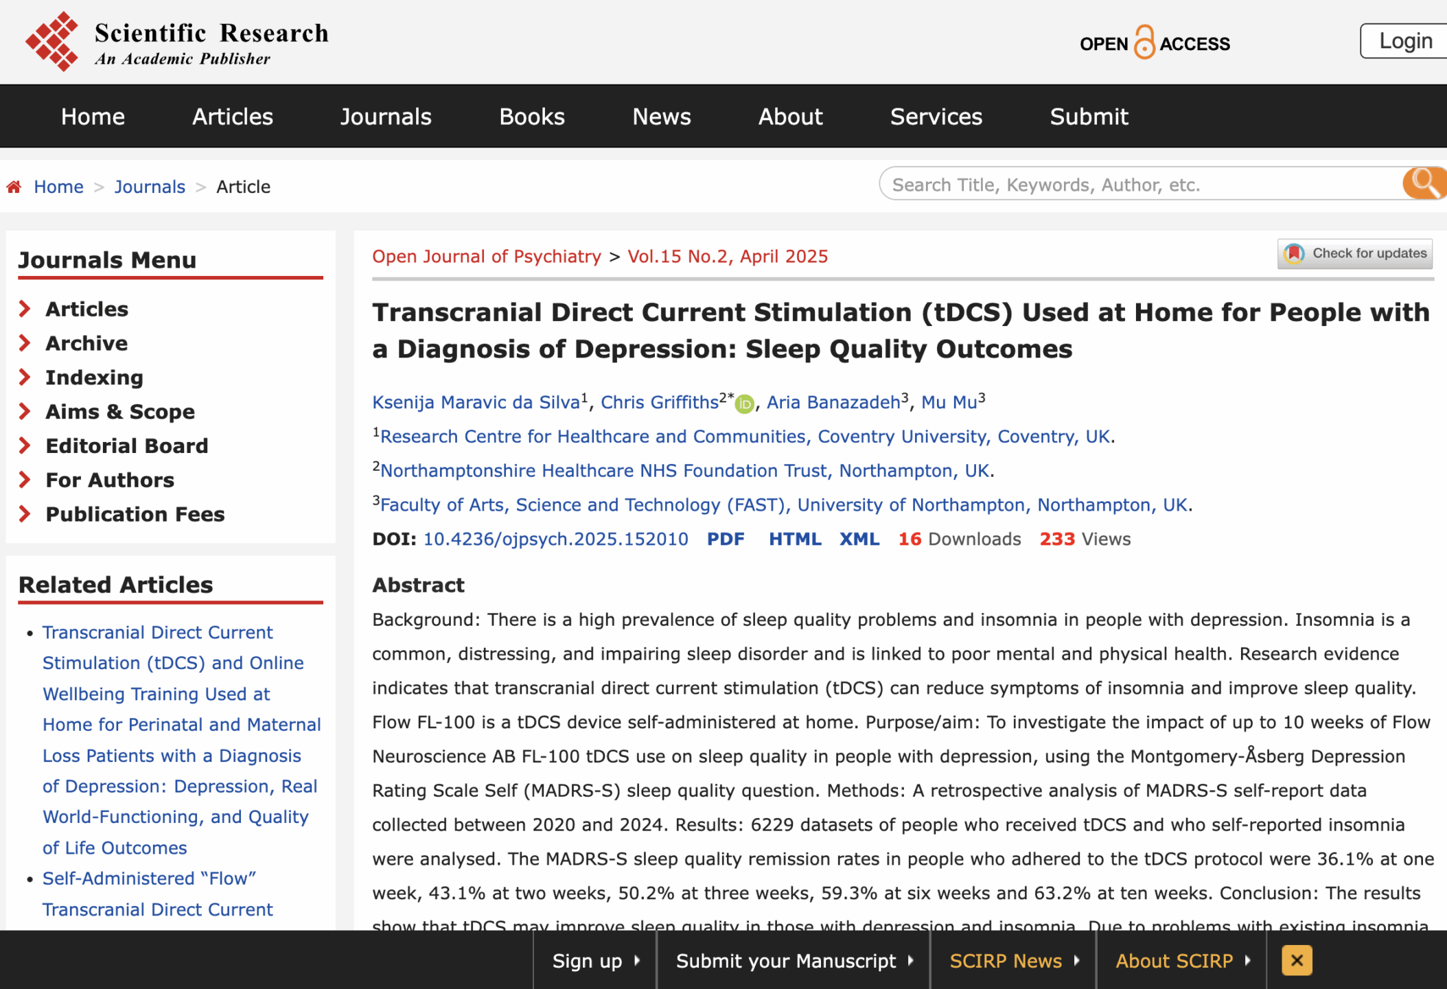Click the Northamptonshire Healthcare NHS affiliation link
Screen dimensions: 1447x989
(x=685, y=471)
